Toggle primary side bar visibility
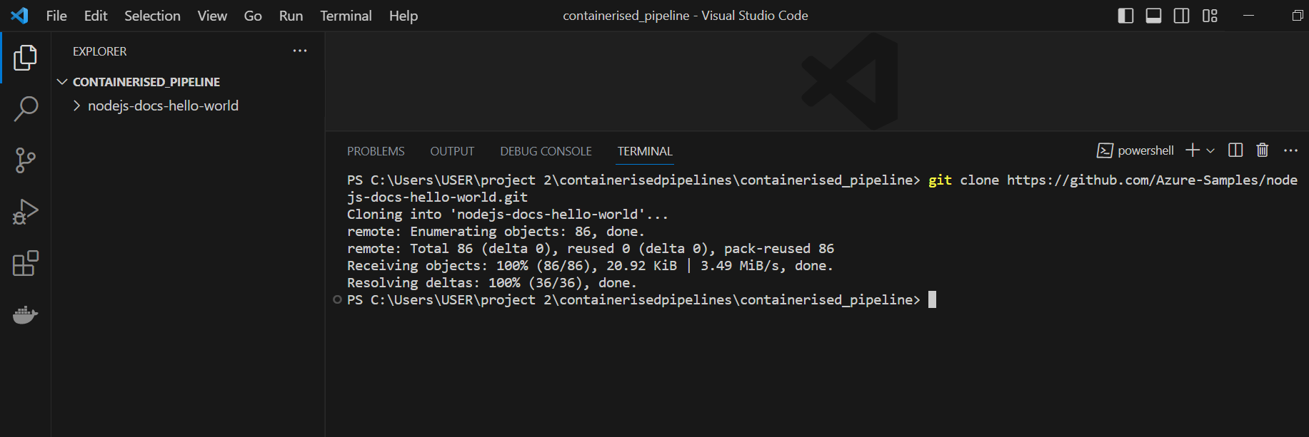The height and width of the screenshot is (437, 1309). tap(1125, 16)
